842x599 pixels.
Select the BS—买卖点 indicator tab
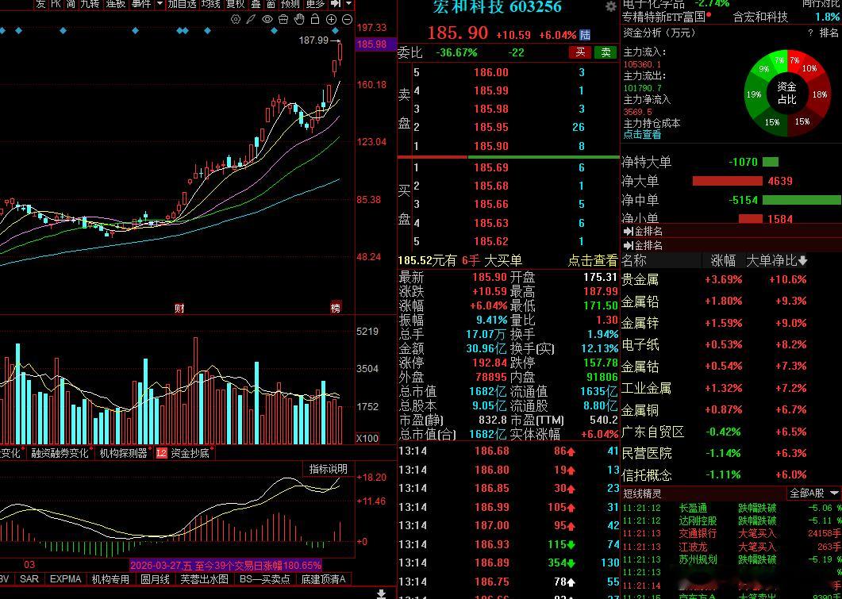(x=265, y=579)
